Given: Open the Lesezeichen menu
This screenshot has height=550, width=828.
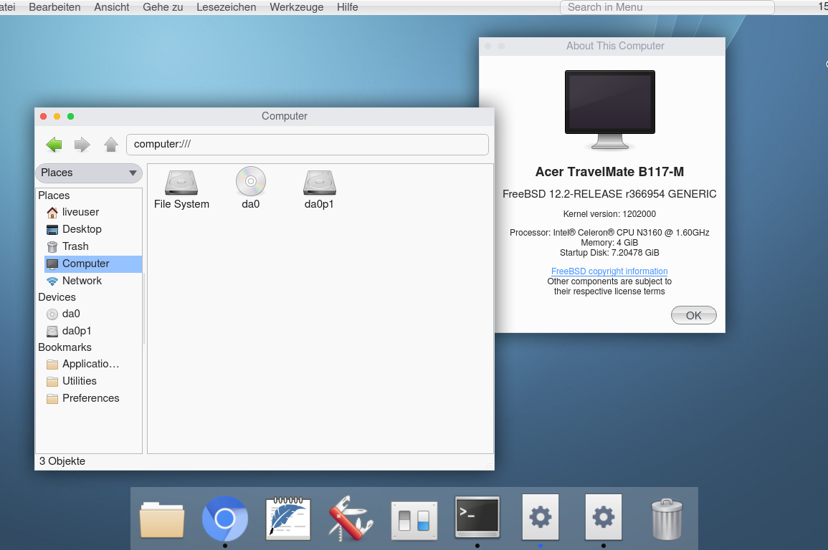Looking at the screenshot, I should click(227, 7).
